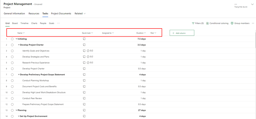The image size is (256, 119).
Task: Click task name Prepare Preliminary Project Scope Statement
Action: pyautogui.click(x=43, y=104)
